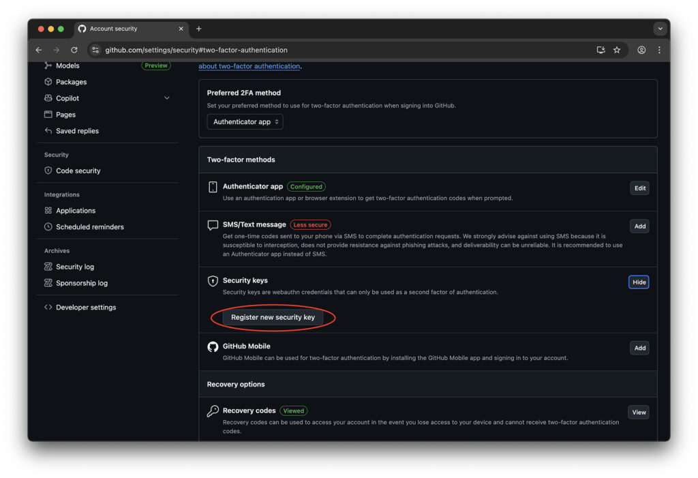Click the Recovery options heading
Screen dimensions: 698x478
coord(236,384)
